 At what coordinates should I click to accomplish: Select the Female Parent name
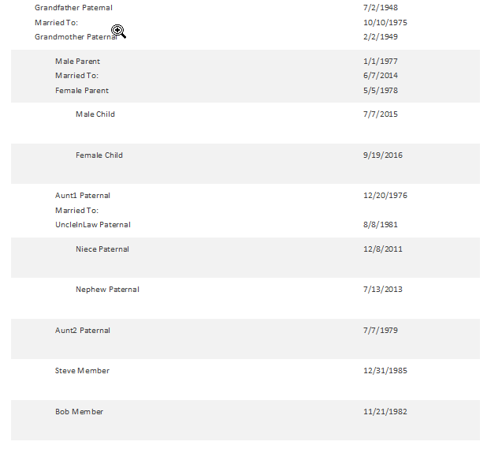[82, 91]
